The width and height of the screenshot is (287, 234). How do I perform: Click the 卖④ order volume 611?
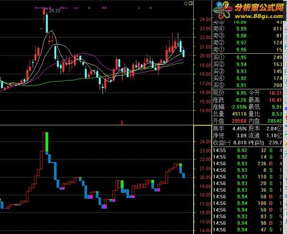[277, 29]
